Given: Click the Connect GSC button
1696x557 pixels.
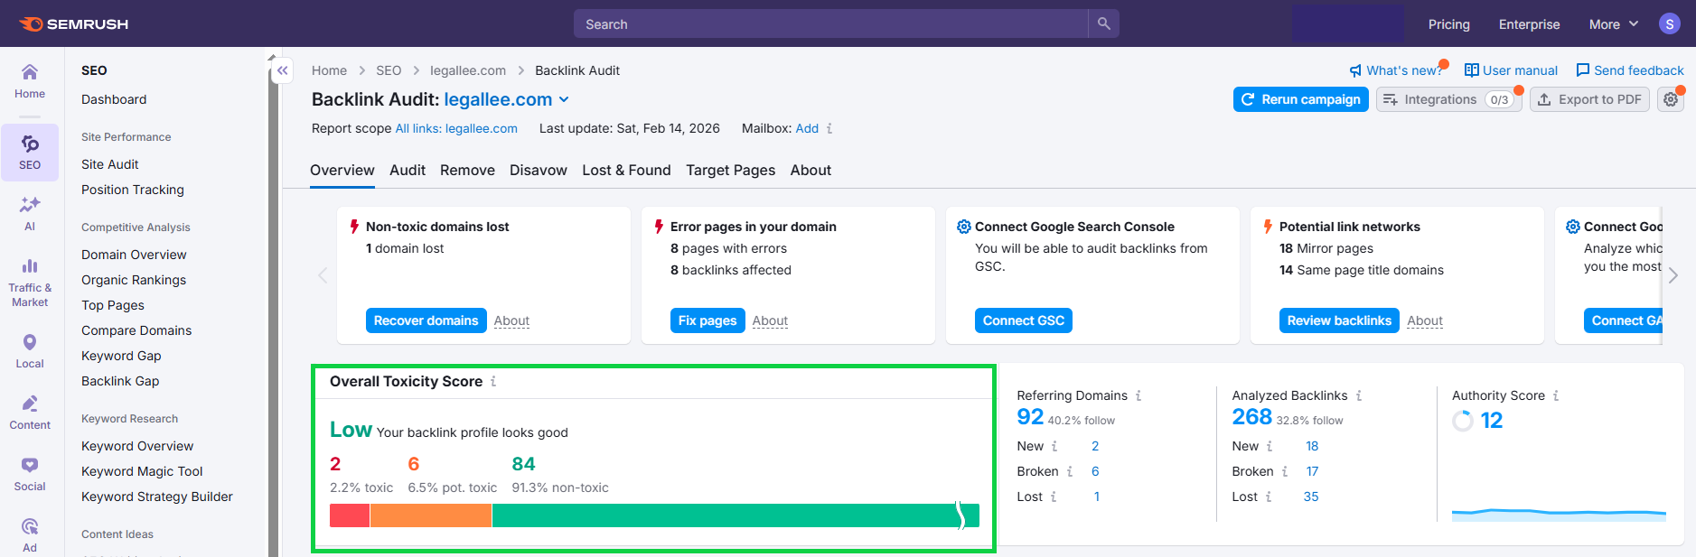Looking at the screenshot, I should click(1023, 320).
